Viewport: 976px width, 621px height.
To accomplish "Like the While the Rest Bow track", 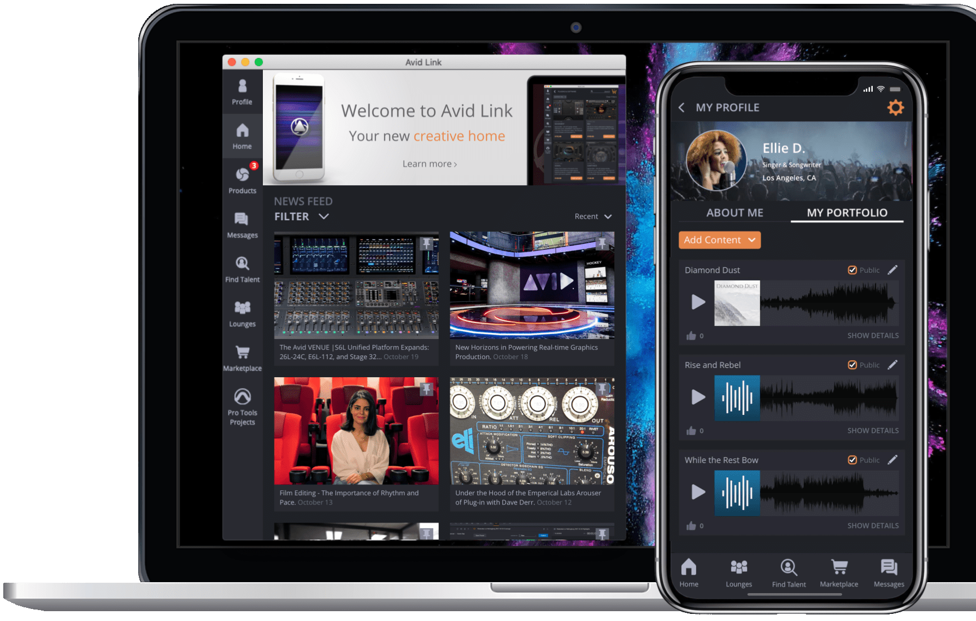I will coord(691,526).
